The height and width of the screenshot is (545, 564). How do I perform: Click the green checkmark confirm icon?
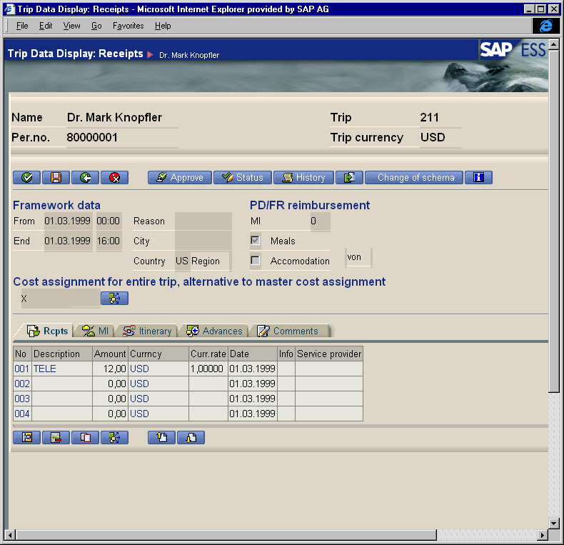[26, 178]
